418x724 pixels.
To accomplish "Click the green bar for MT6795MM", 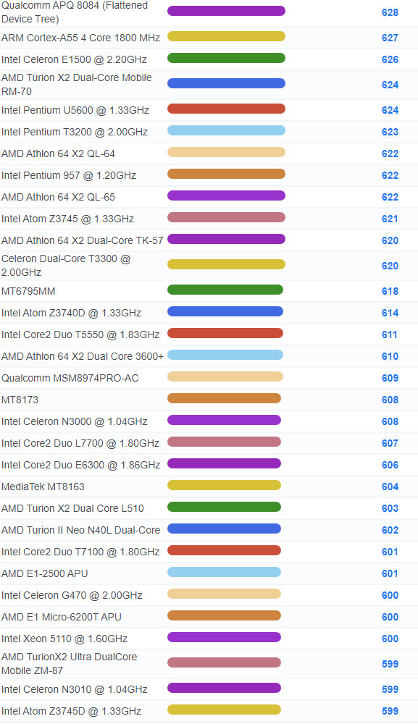I will click(225, 290).
